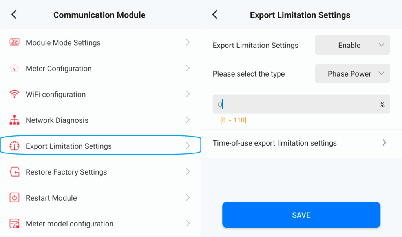Tap the Meter model configuration icon
This screenshot has height=237, width=402.
(x=15, y=224)
